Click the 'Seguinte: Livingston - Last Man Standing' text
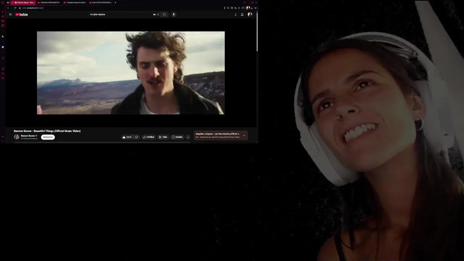 click(218, 134)
